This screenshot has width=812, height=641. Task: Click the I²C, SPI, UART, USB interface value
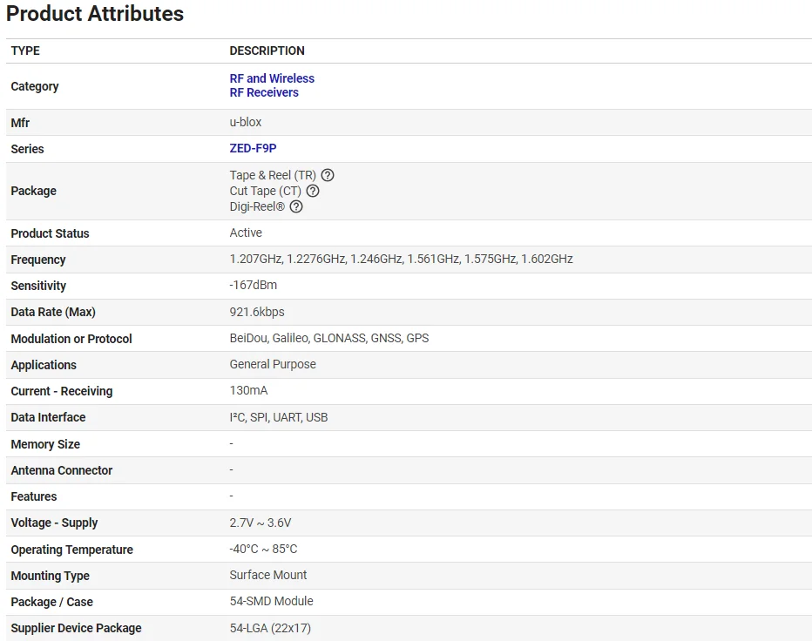pos(279,417)
